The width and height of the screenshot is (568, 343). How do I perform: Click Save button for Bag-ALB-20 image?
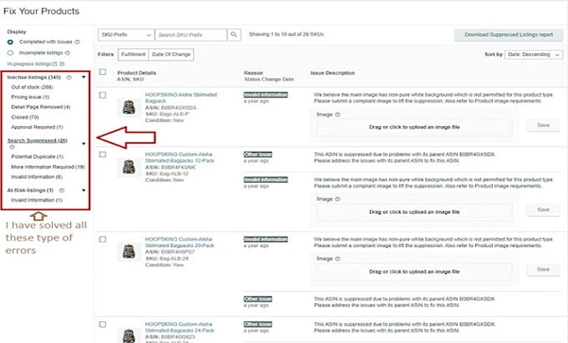click(543, 270)
